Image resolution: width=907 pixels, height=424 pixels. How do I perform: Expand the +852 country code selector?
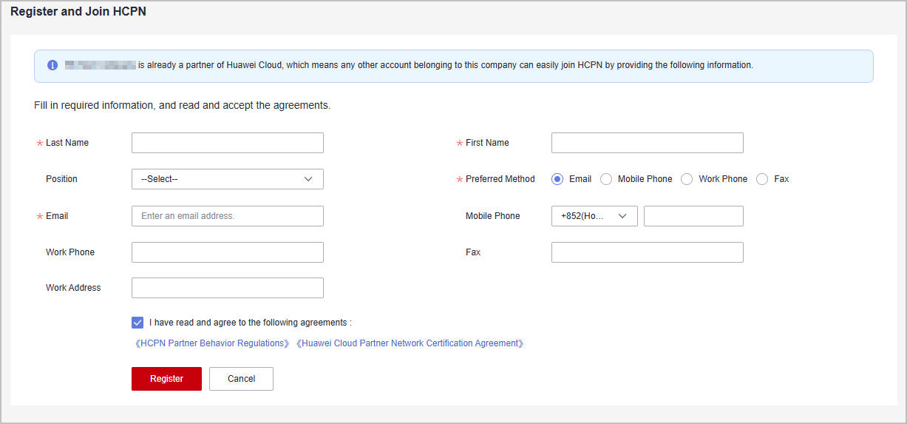(x=594, y=216)
